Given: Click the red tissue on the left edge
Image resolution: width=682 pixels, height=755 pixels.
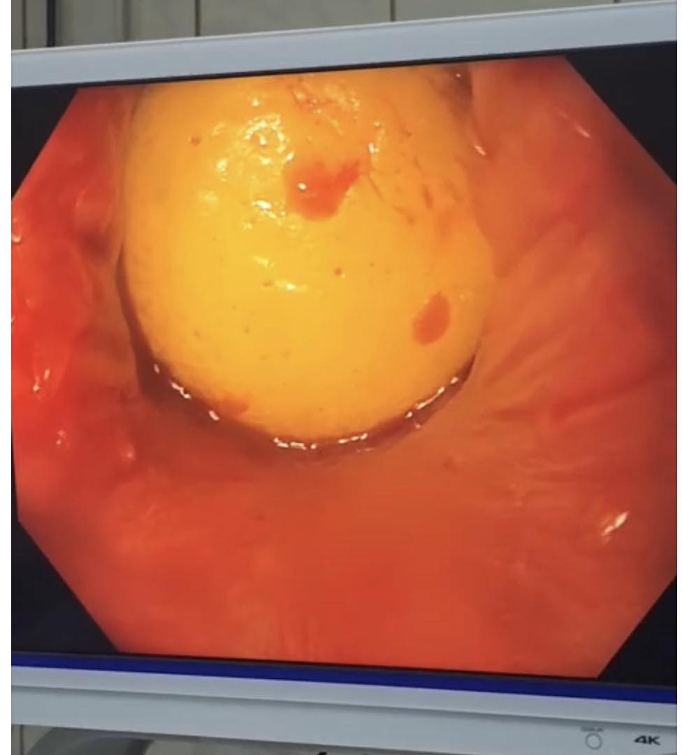Looking at the screenshot, I should [x=42, y=315].
